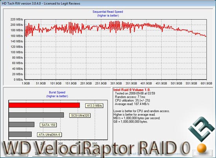Select the 'SCSI Ultra320' label
This screenshot has height=158, width=216.
[80, 115]
